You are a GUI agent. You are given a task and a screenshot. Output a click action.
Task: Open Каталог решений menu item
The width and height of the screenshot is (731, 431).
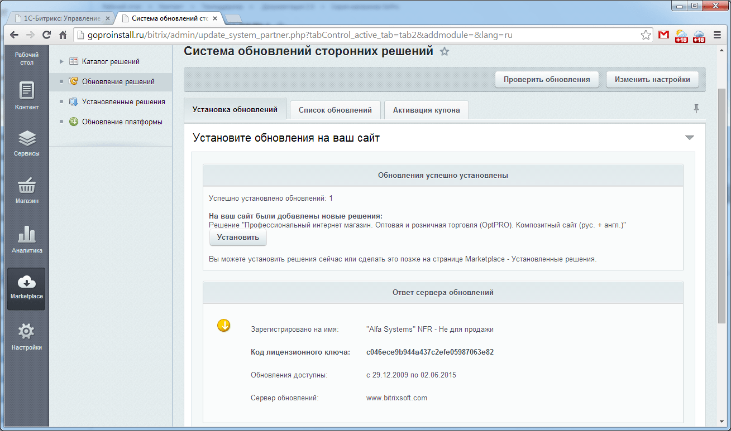[x=111, y=61]
